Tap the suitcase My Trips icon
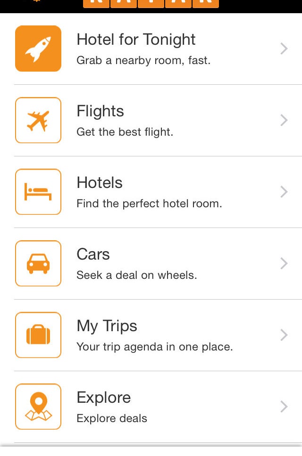This screenshot has width=302, height=456. coord(38,335)
